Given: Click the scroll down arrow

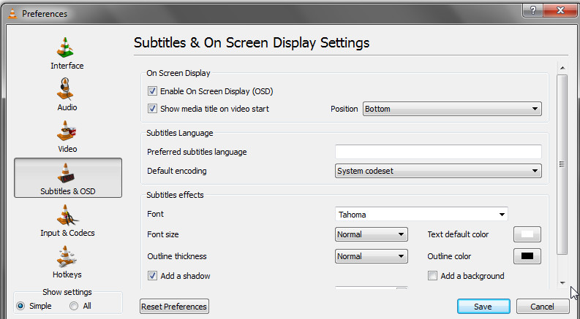Looking at the screenshot, I should click(x=562, y=282).
